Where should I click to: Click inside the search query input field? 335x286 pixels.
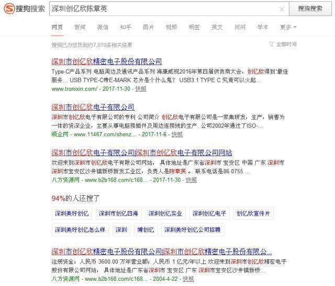point(162,9)
